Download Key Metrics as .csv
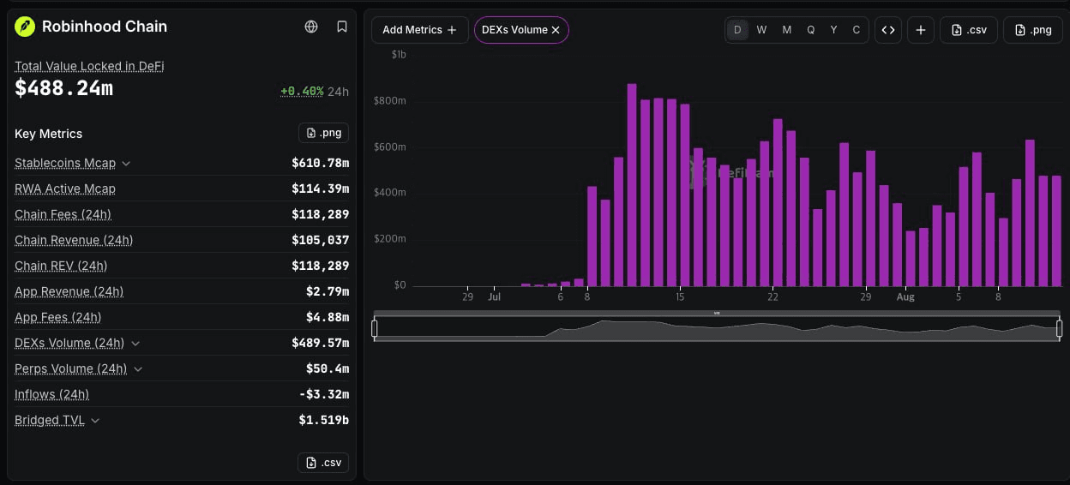The width and height of the screenshot is (1070, 485). pos(323,463)
